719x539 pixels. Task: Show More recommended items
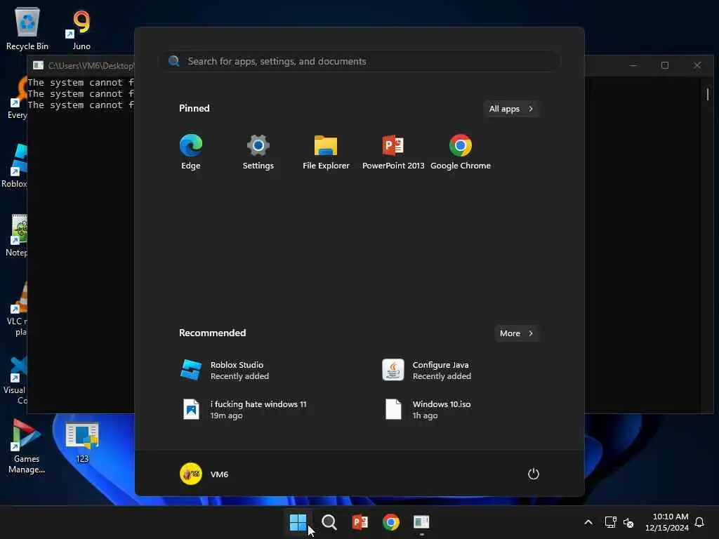point(516,333)
